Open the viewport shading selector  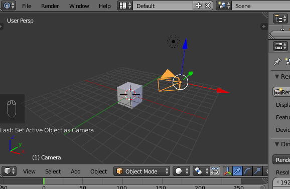pos(181,171)
